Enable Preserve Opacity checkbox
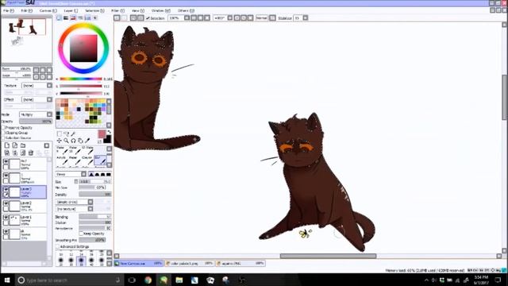The height and width of the screenshot is (286, 508). click(x=4, y=128)
